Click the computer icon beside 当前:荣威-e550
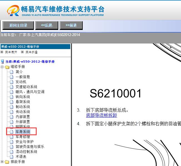The image size is (181, 166). (x=2, y=62)
